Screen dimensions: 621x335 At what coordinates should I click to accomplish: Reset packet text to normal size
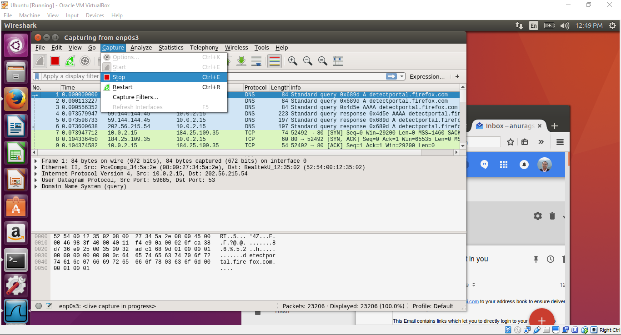[x=323, y=61]
